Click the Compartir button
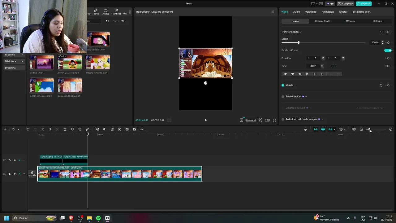396x223 pixels. pos(346,4)
